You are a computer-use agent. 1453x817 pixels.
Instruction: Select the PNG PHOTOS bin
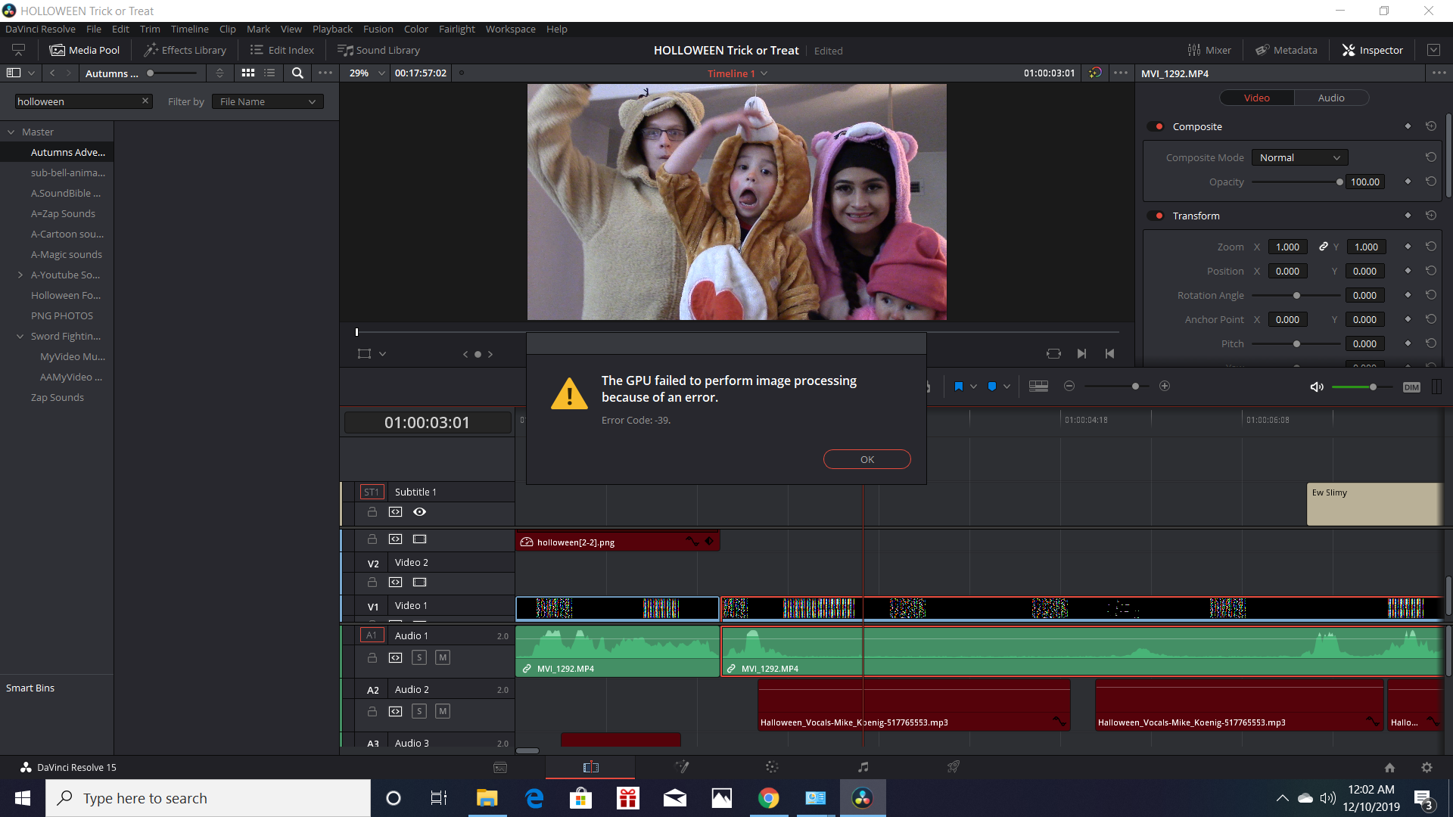62,315
